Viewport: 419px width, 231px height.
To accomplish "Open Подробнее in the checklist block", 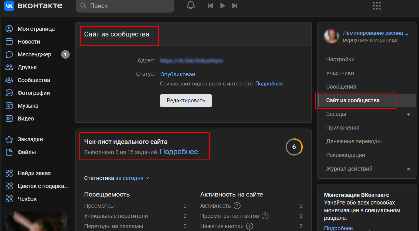I will [x=179, y=152].
